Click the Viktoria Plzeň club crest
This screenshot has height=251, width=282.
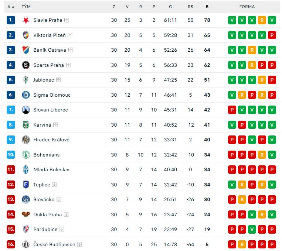pyautogui.click(x=26, y=35)
